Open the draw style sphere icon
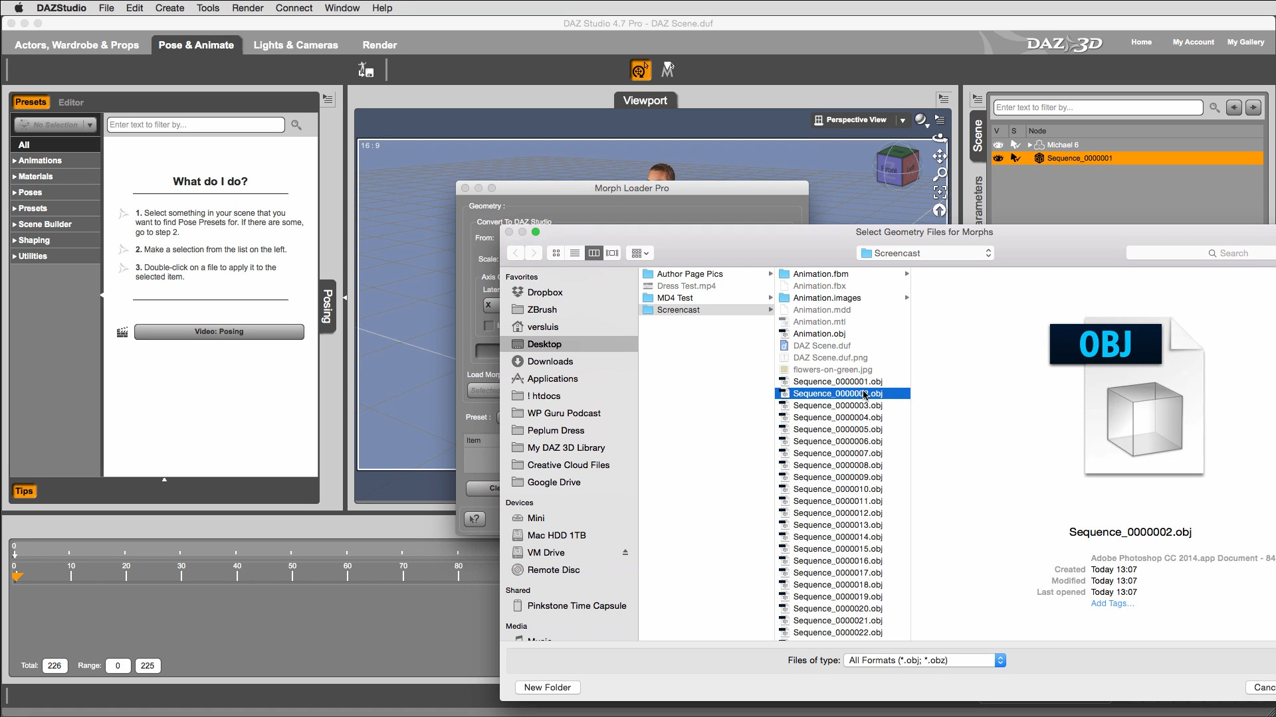Viewport: 1276px width, 717px height. click(920, 119)
